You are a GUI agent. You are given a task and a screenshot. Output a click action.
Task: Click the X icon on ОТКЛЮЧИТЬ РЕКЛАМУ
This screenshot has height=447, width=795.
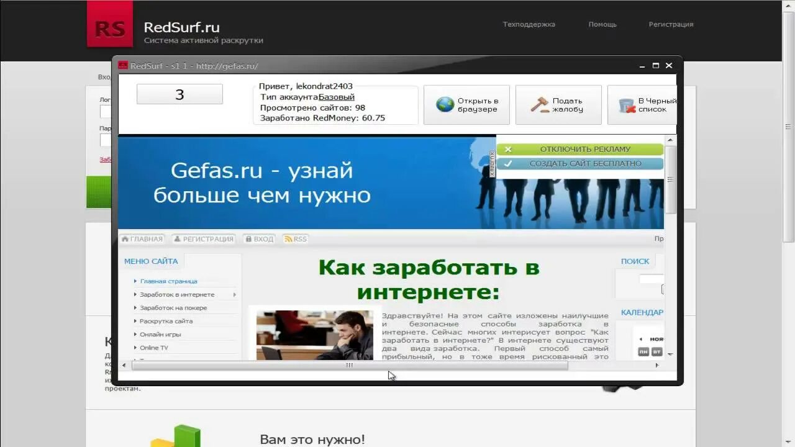pos(508,150)
